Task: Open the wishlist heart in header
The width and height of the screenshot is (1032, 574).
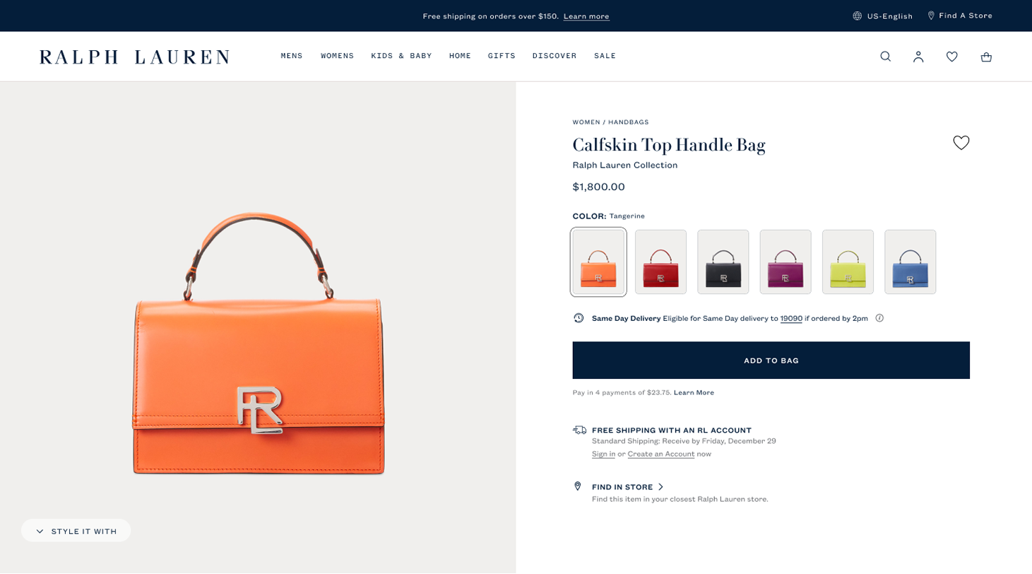Action: [952, 57]
